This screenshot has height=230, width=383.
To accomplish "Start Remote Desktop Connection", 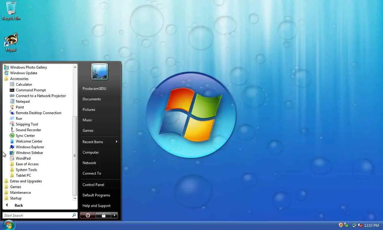I will point(35,113).
